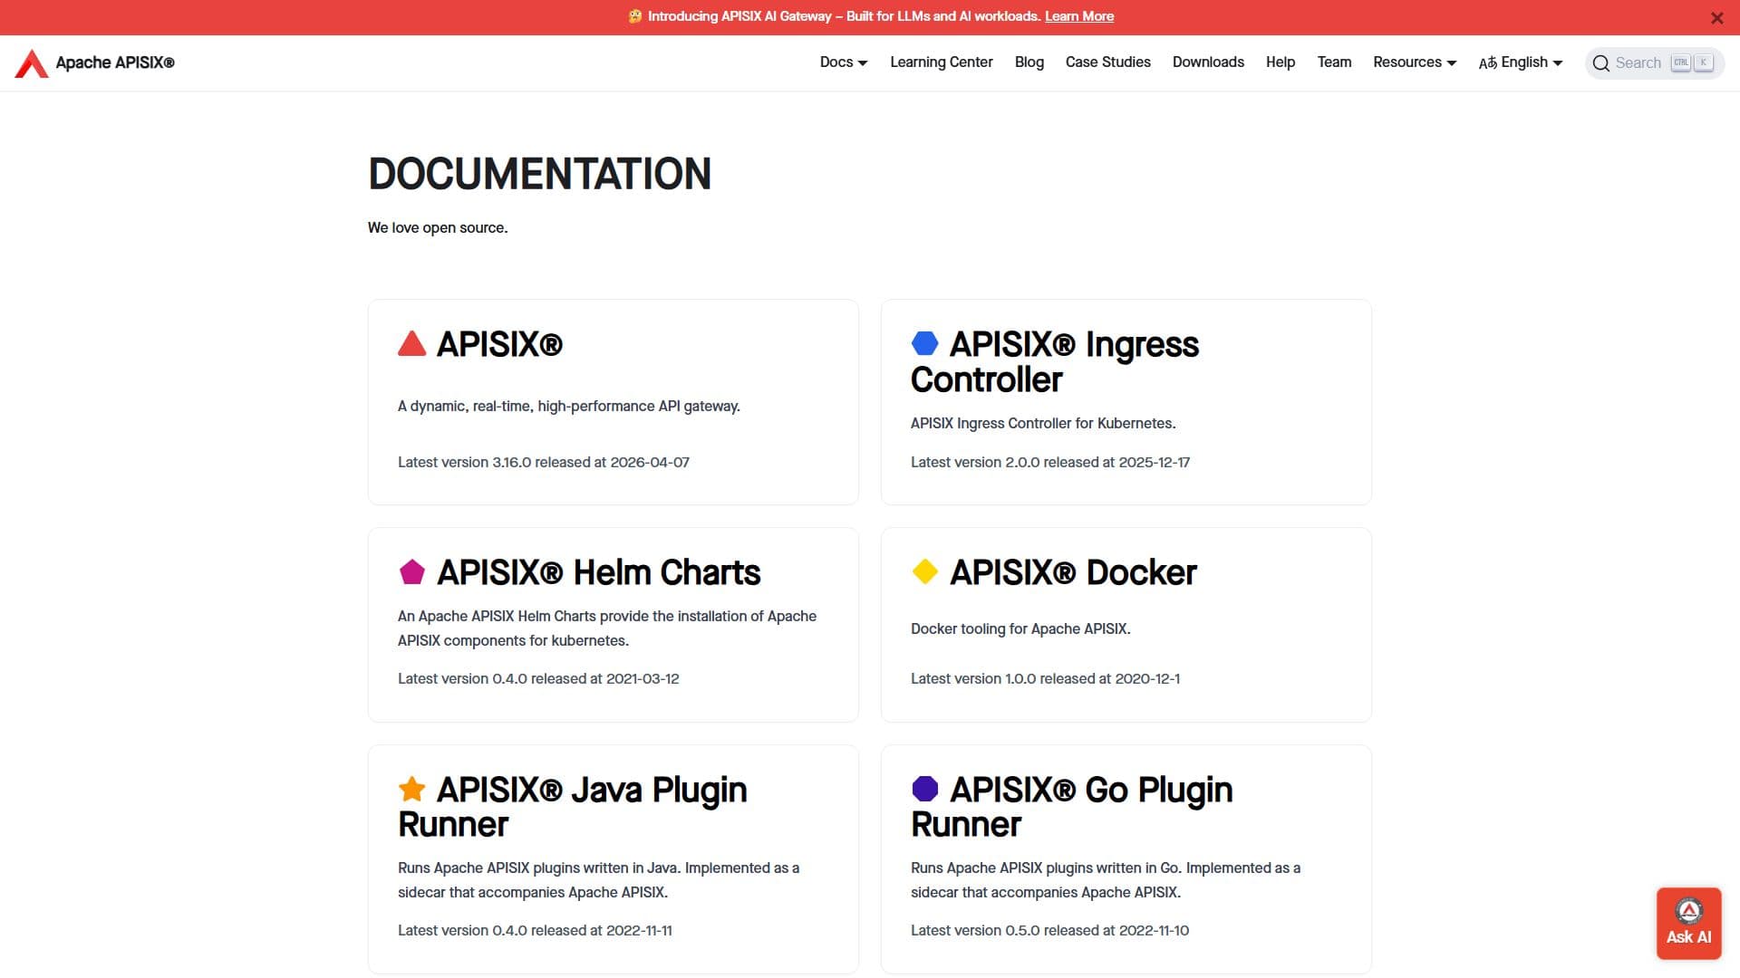
Task: Click the blue hexagon Ingress Controller icon
Action: (925, 343)
